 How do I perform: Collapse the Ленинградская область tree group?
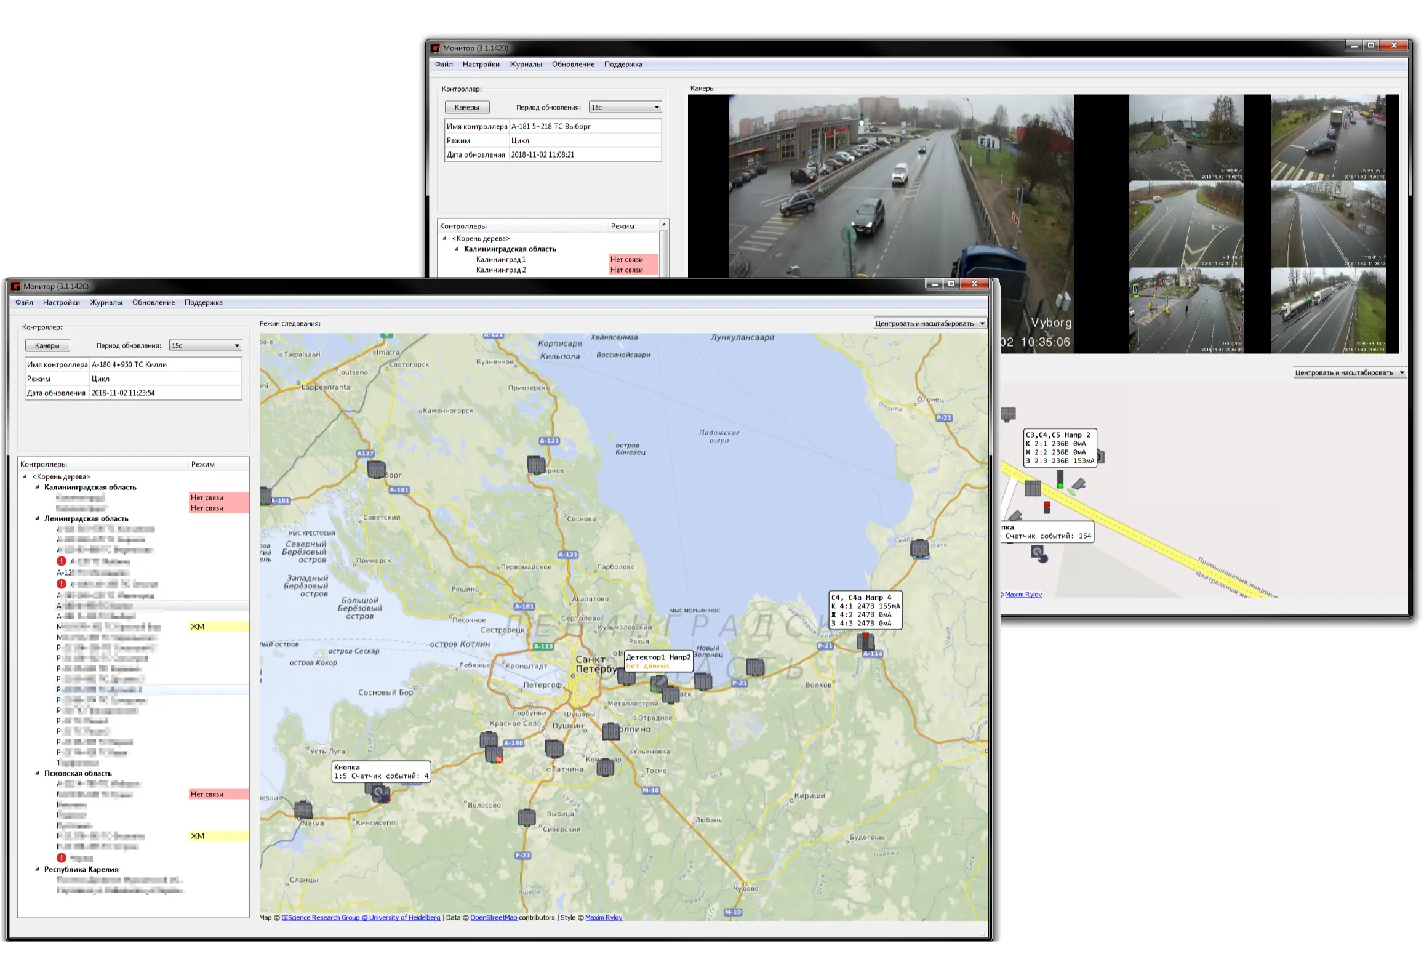tap(37, 518)
